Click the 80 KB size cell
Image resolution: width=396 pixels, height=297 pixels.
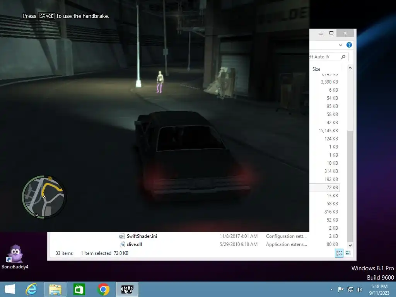click(x=332, y=244)
